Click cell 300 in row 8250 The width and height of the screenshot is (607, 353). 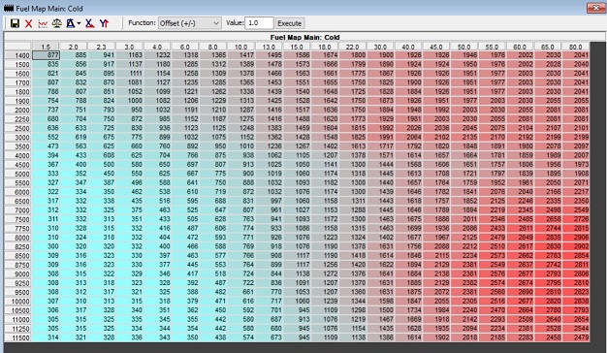(x=46, y=246)
